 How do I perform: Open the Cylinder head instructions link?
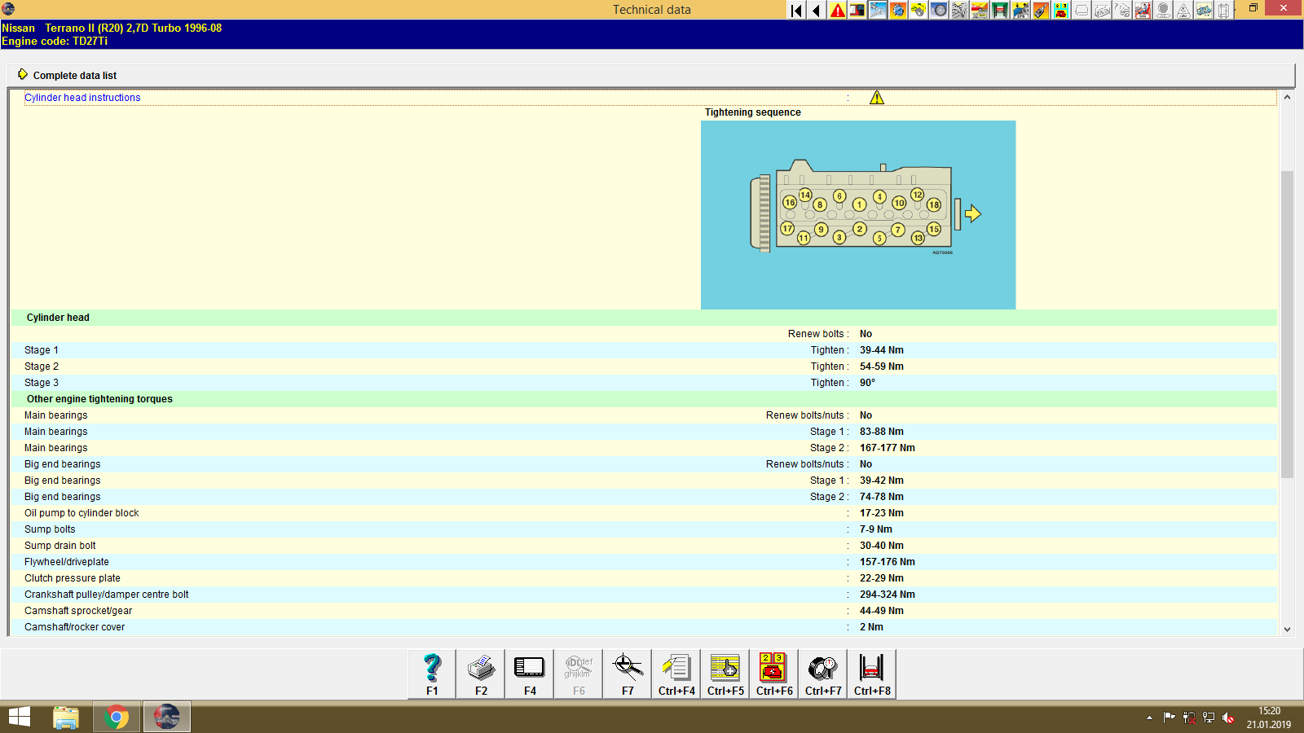pos(82,97)
